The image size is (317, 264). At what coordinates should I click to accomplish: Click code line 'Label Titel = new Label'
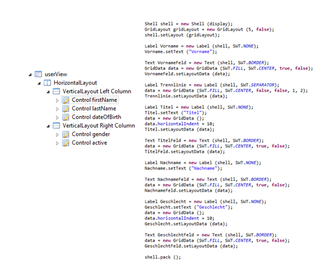199,107
